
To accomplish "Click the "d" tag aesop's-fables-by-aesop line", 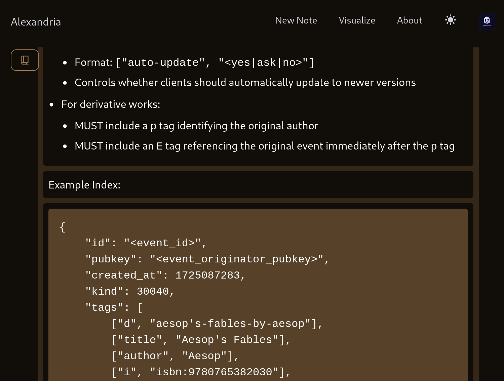I will pos(217,324).
